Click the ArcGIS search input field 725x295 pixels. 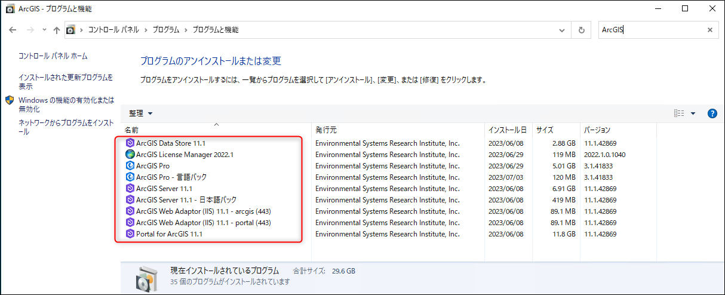click(x=651, y=30)
